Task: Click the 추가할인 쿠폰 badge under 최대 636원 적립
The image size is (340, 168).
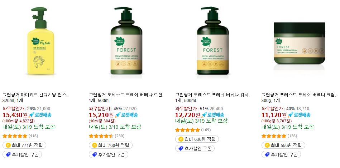Action: pyautogui.click(x=195, y=148)
